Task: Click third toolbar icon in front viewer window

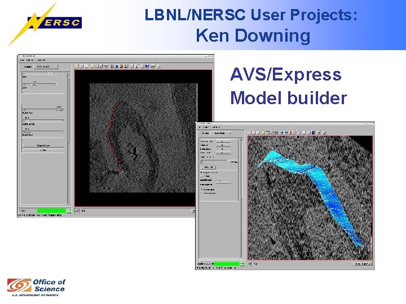Action: point(258,133)
